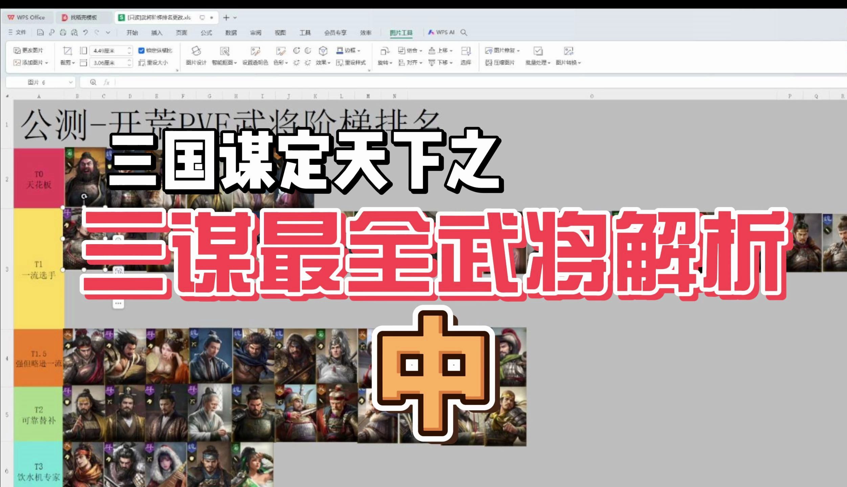Click the WPS Office home tab
Image resolution: width=847 pixels, height=487 pixels.
pyautogui.click(x=27, y=18)
